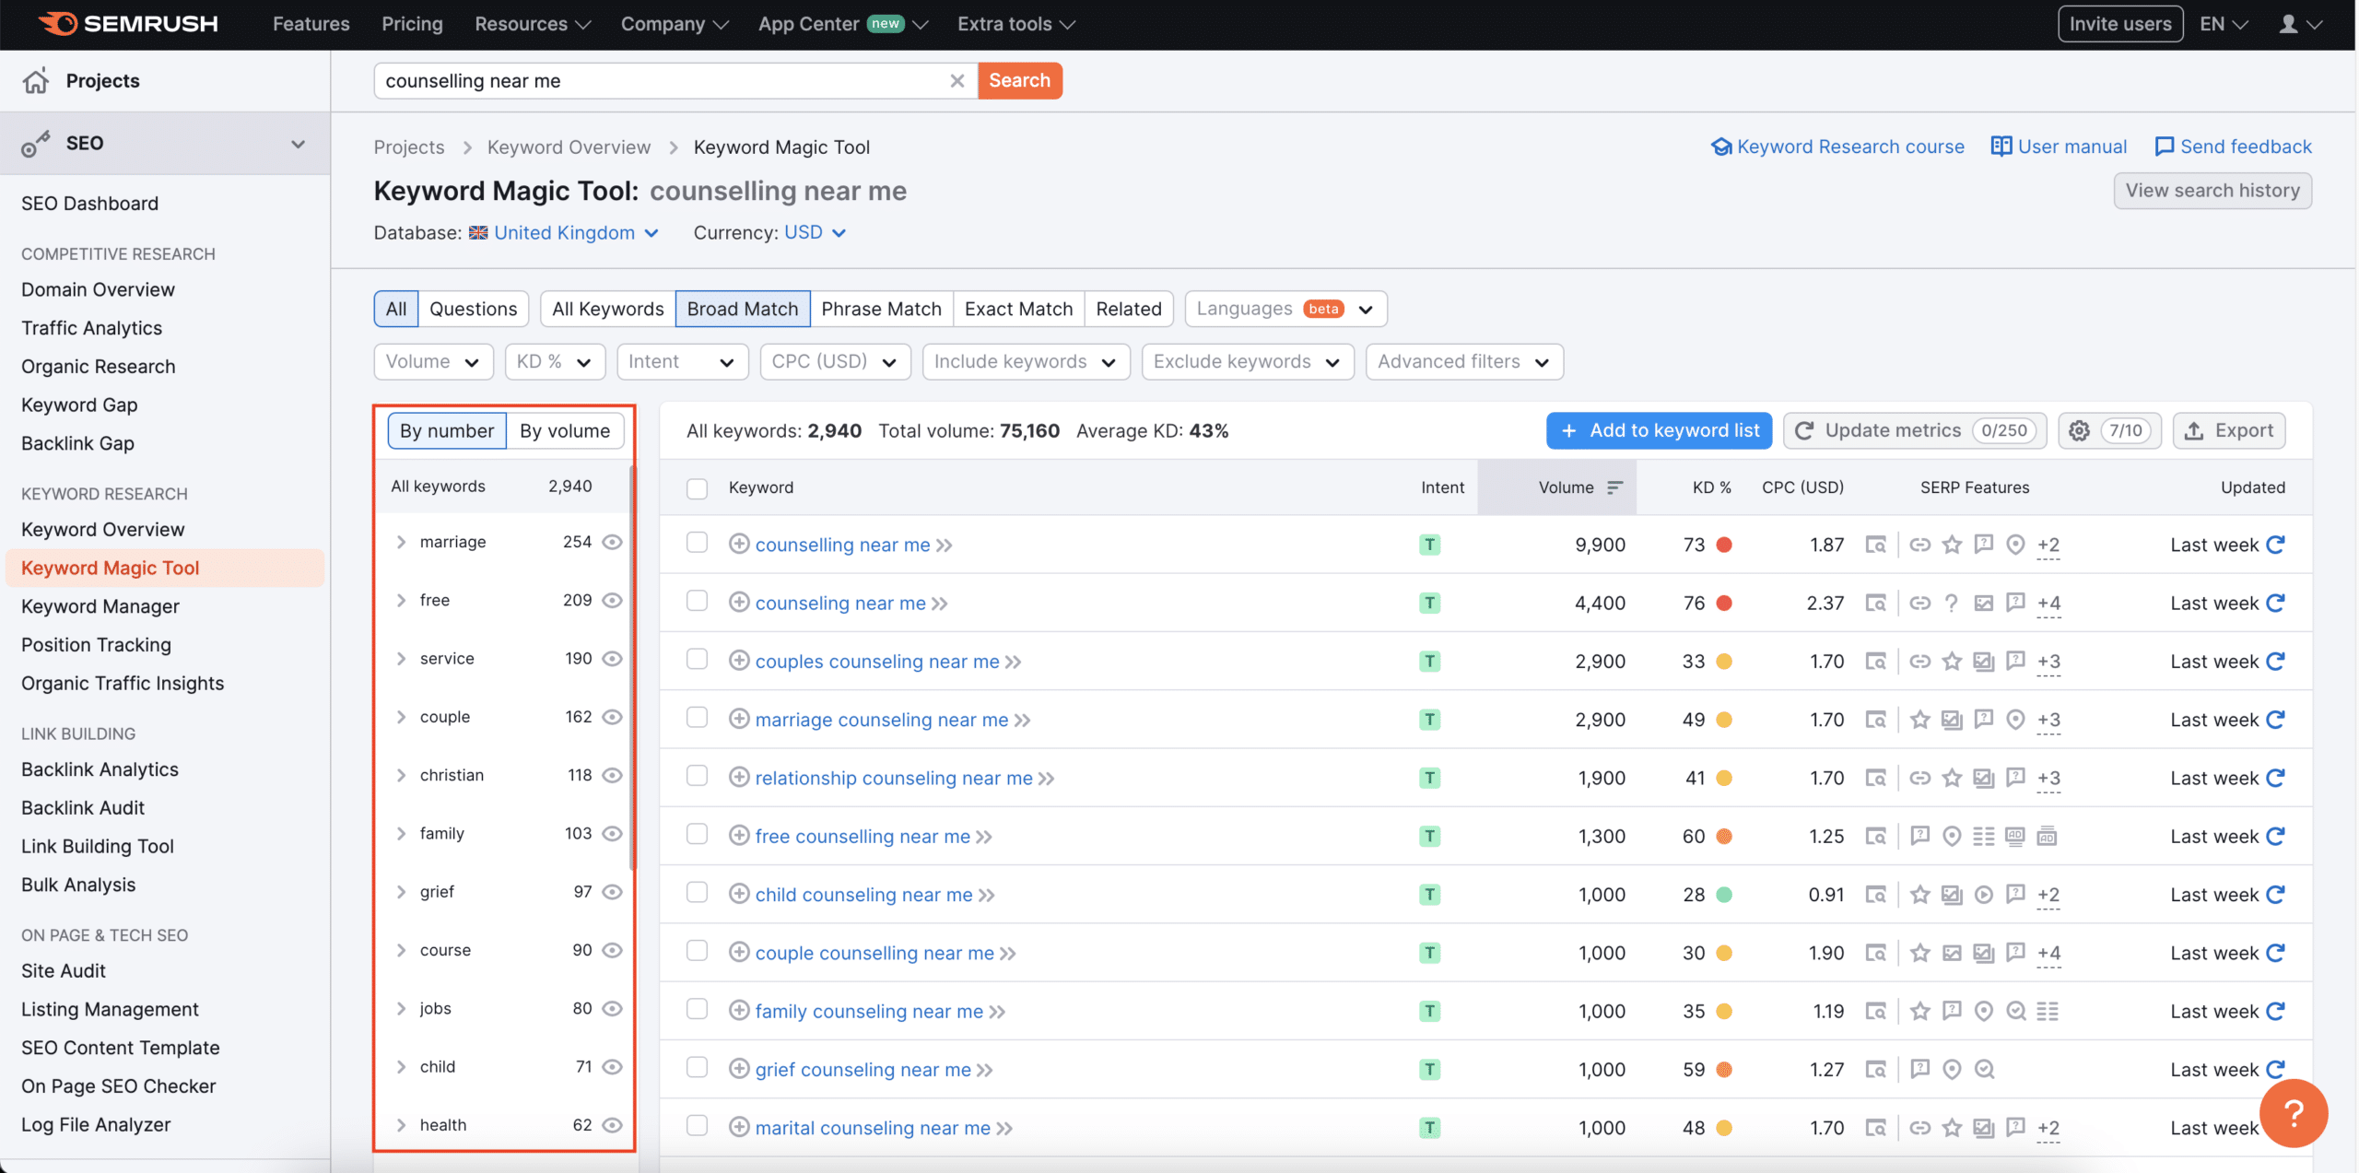Image resolution: width=2359 pixels, height=1173 pixels.
Task: Show +4 more SERP features for couple counselling near me
Action: click(2048, 953)
